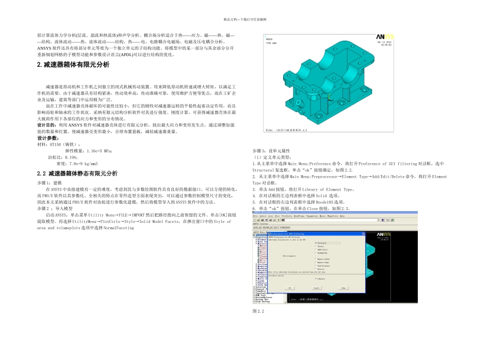This screenshot has width=490, height=346.
Task: Click the QUIT toolbar button
Action: 276,228
